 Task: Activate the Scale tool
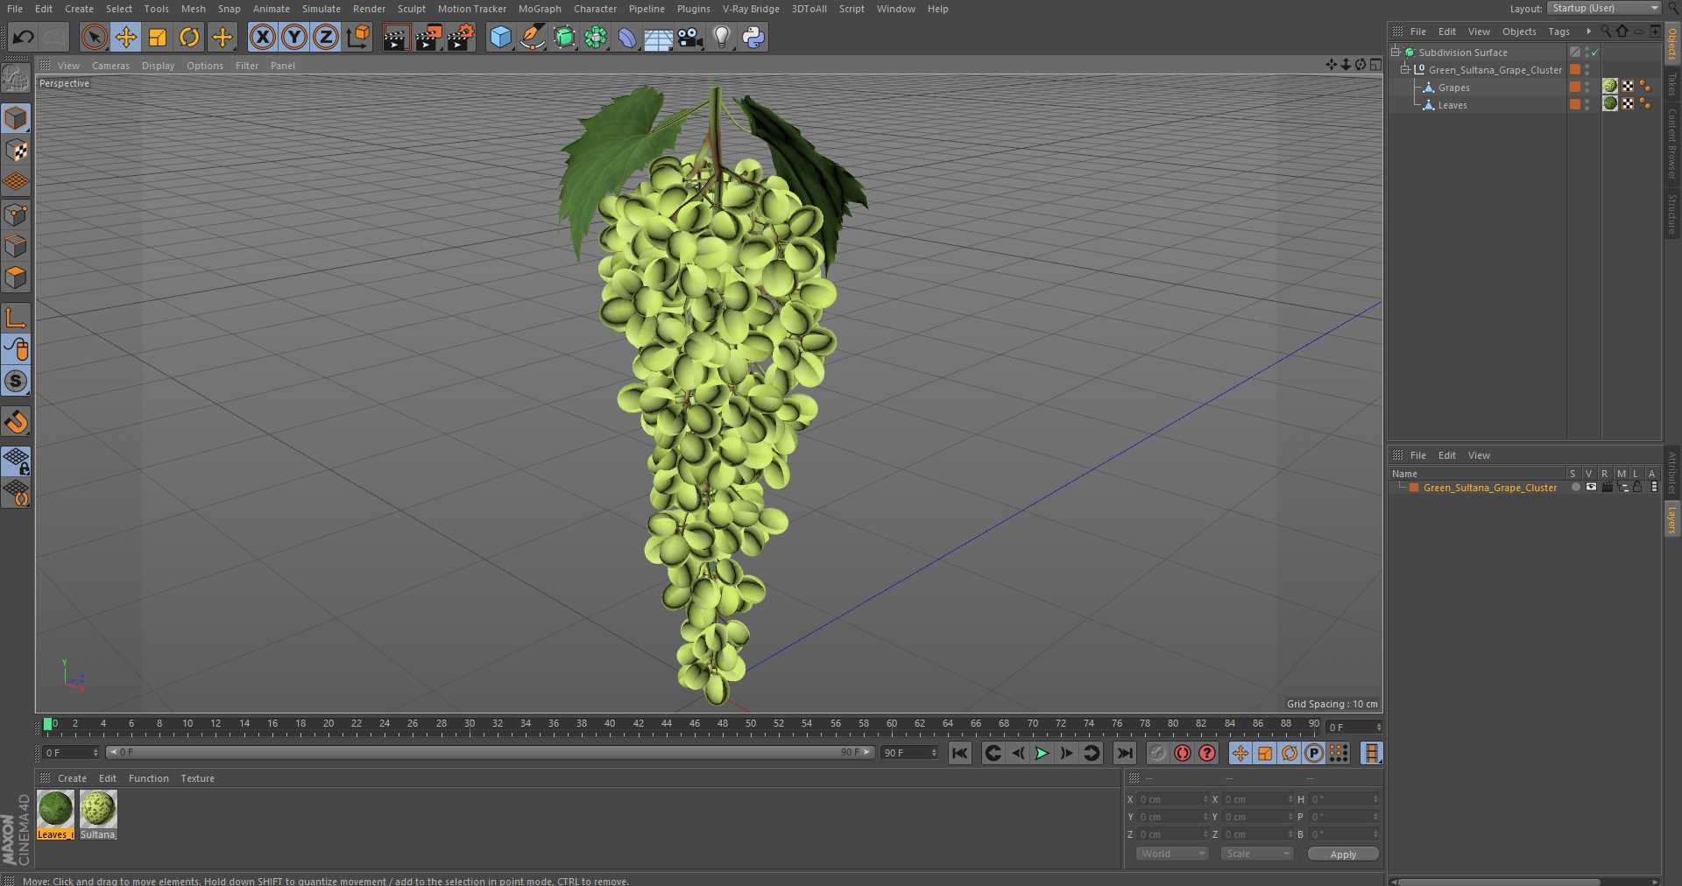click(158, 37)
